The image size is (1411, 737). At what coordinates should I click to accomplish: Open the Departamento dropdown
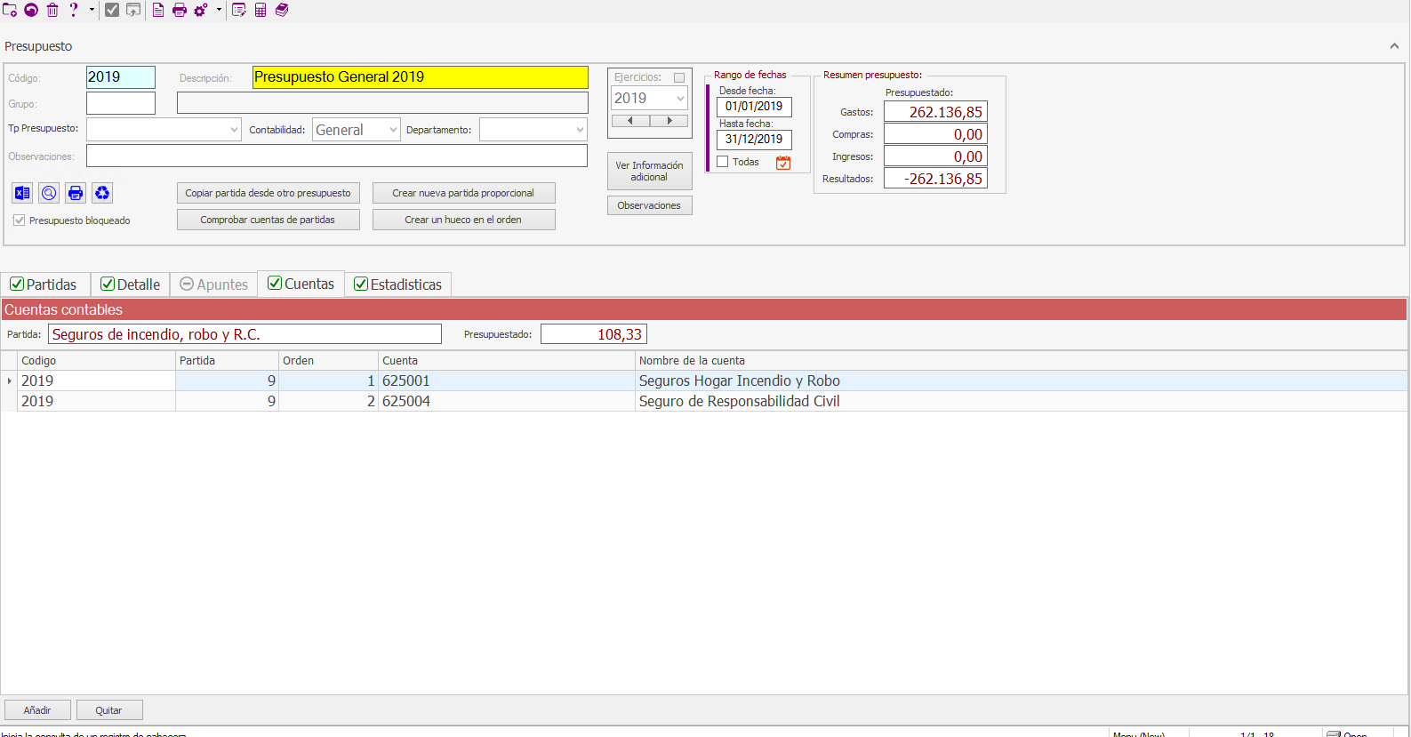click(580, 130)
